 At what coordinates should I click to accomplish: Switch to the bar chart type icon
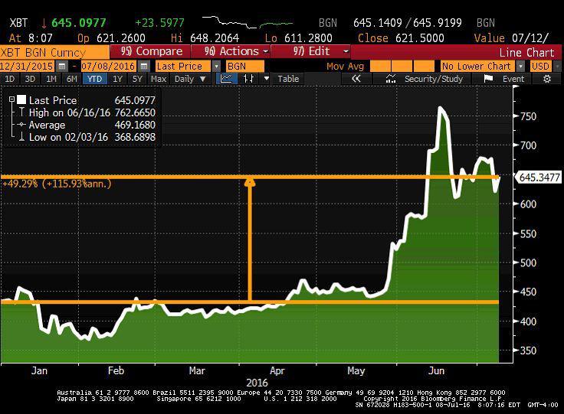[x=247, y=79]
